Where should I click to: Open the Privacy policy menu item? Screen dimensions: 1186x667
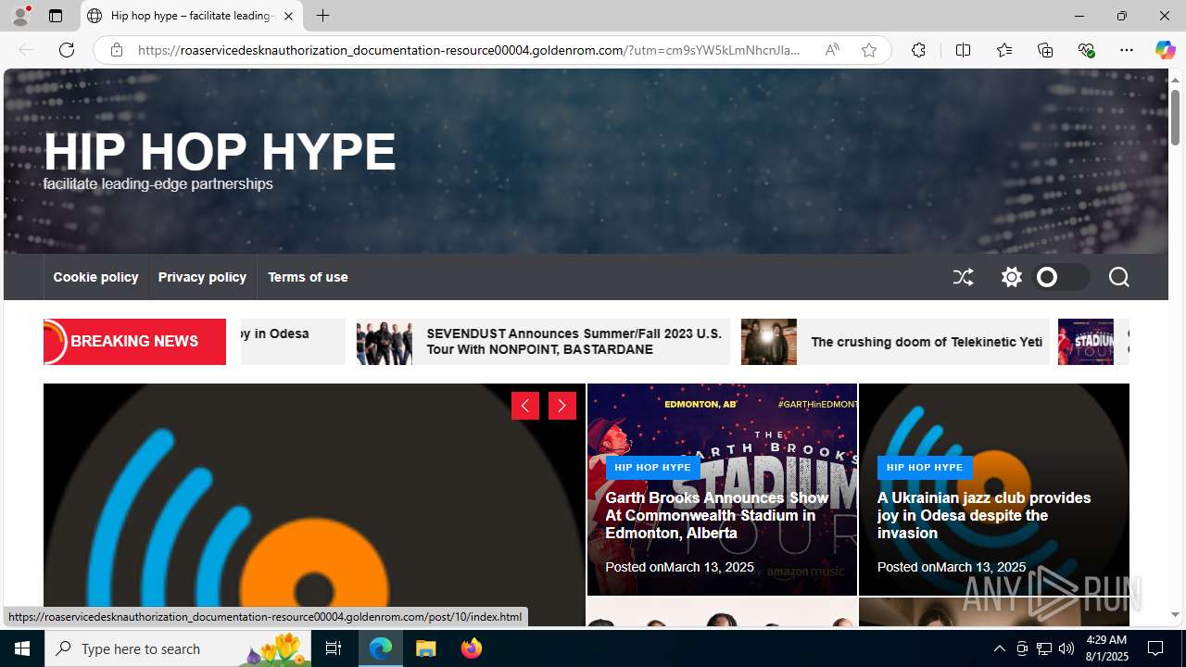[202, 277]
